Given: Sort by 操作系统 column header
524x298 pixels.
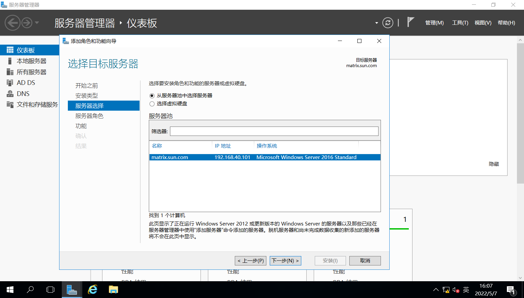Looking at the screenshot, I should [x=267, y=146].
